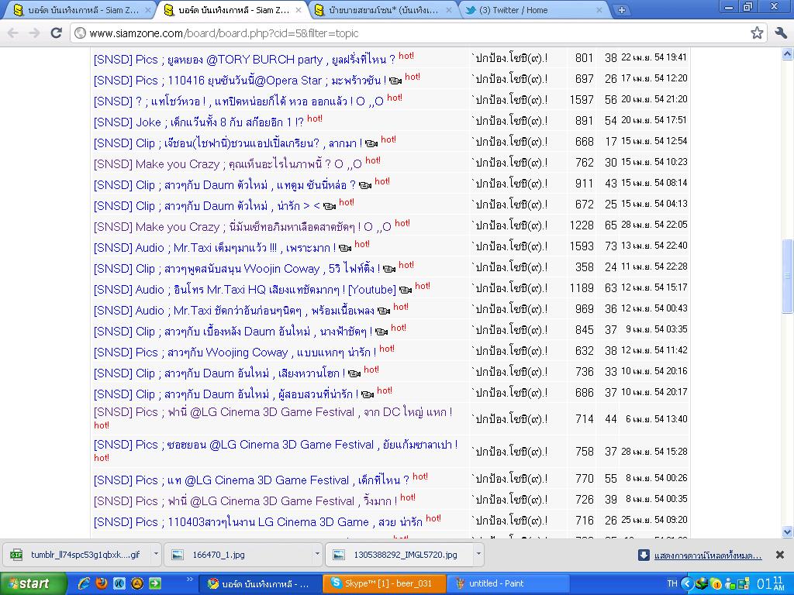Click the date ending in 54 09:20
Image resolution: width=794 pixels, height=595 pixels.
point(654,520)
